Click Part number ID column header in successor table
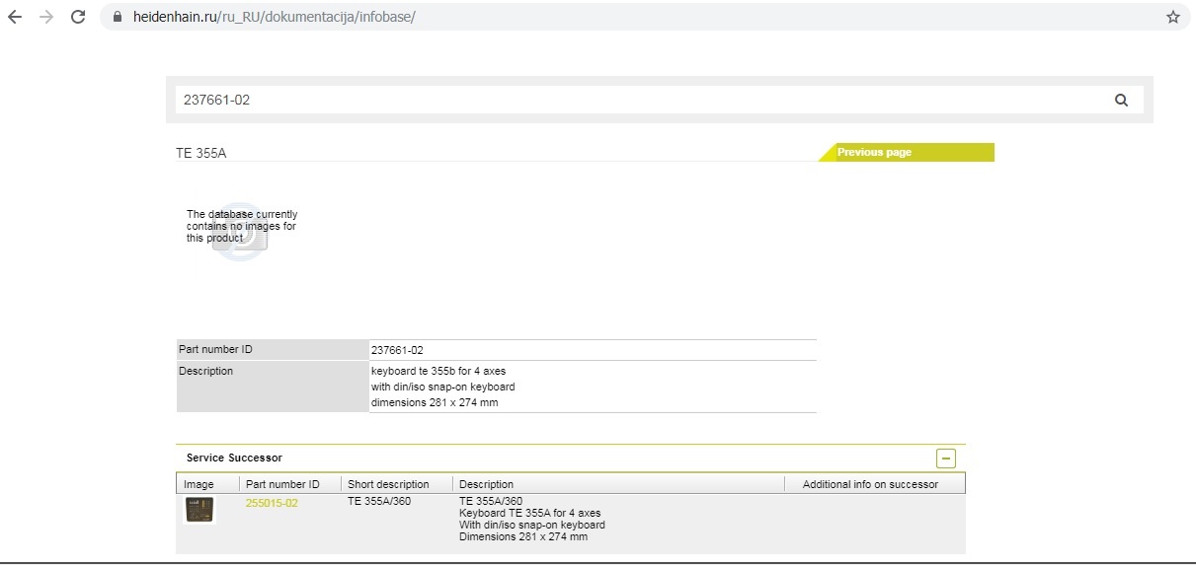The width and height of the screenshot is (1196, 565). pyautogui.click(x=282, y=484)
